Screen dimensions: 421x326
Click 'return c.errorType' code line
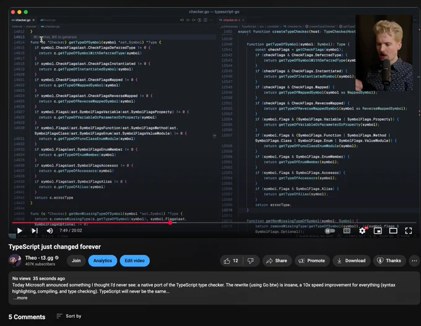tap(54, 198)
